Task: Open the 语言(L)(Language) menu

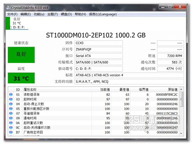Action: 103,14
